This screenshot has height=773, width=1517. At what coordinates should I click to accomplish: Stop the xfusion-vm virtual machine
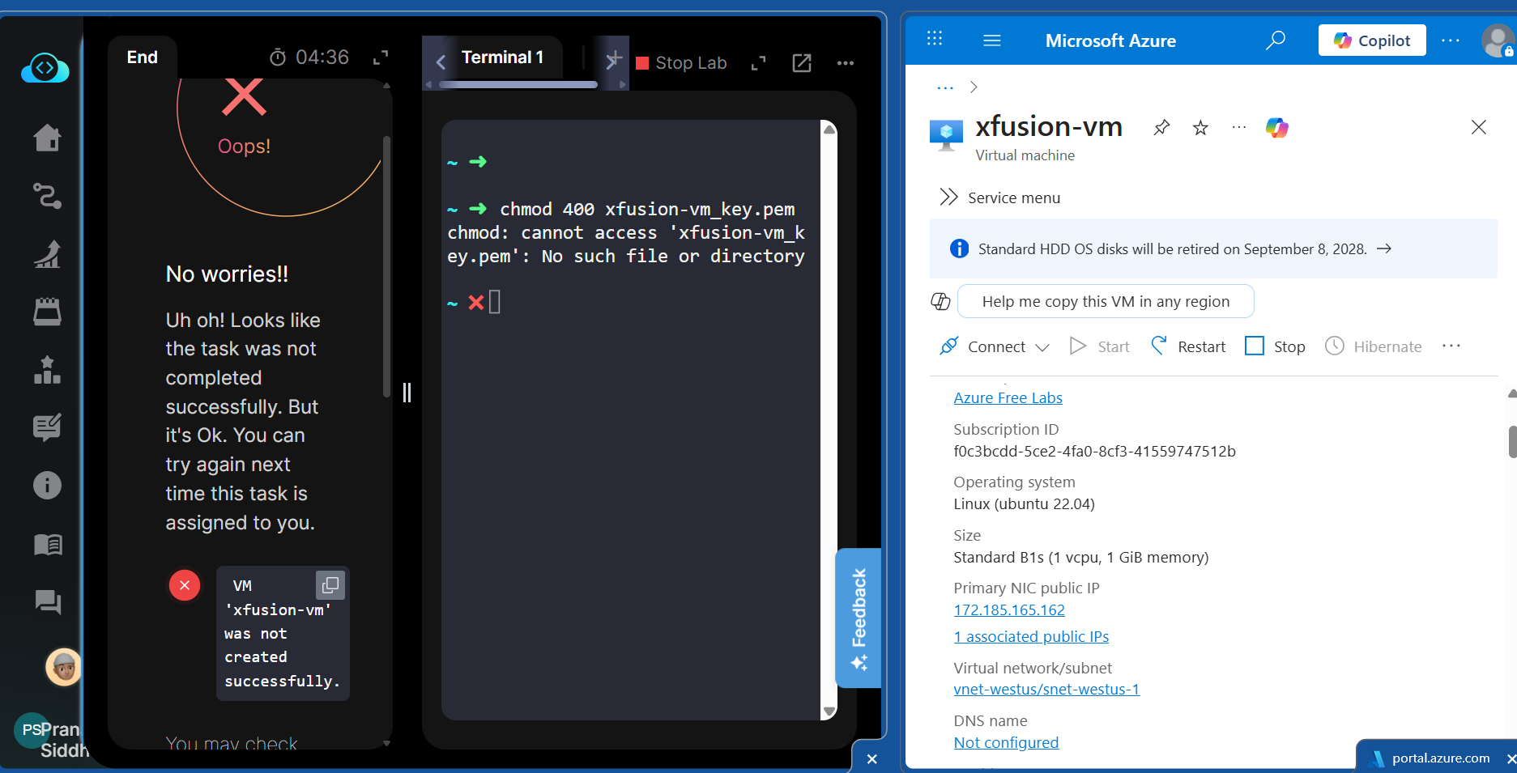tap(1275, 346)
